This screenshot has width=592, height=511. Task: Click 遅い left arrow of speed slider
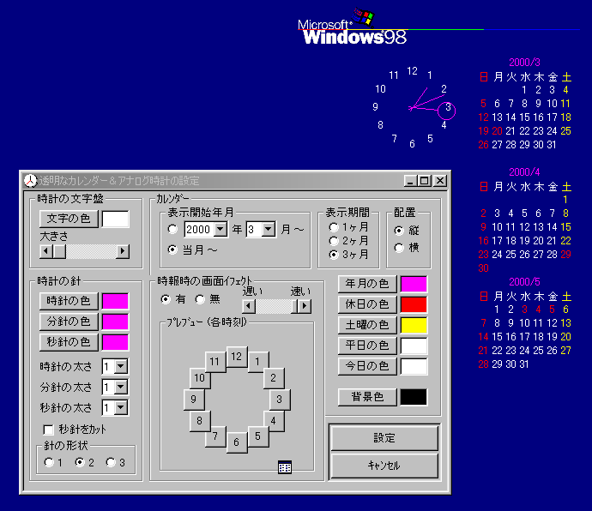pos(249,306)
